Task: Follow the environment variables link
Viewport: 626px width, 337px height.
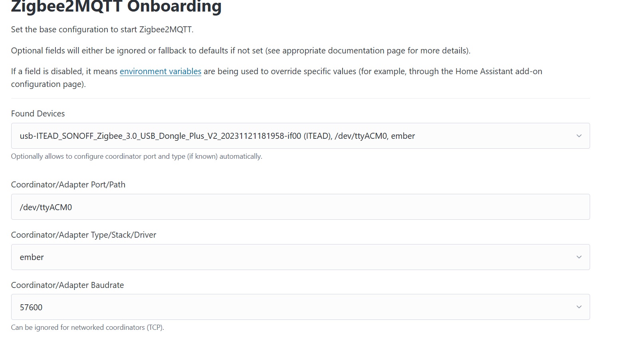Action: 160,71
